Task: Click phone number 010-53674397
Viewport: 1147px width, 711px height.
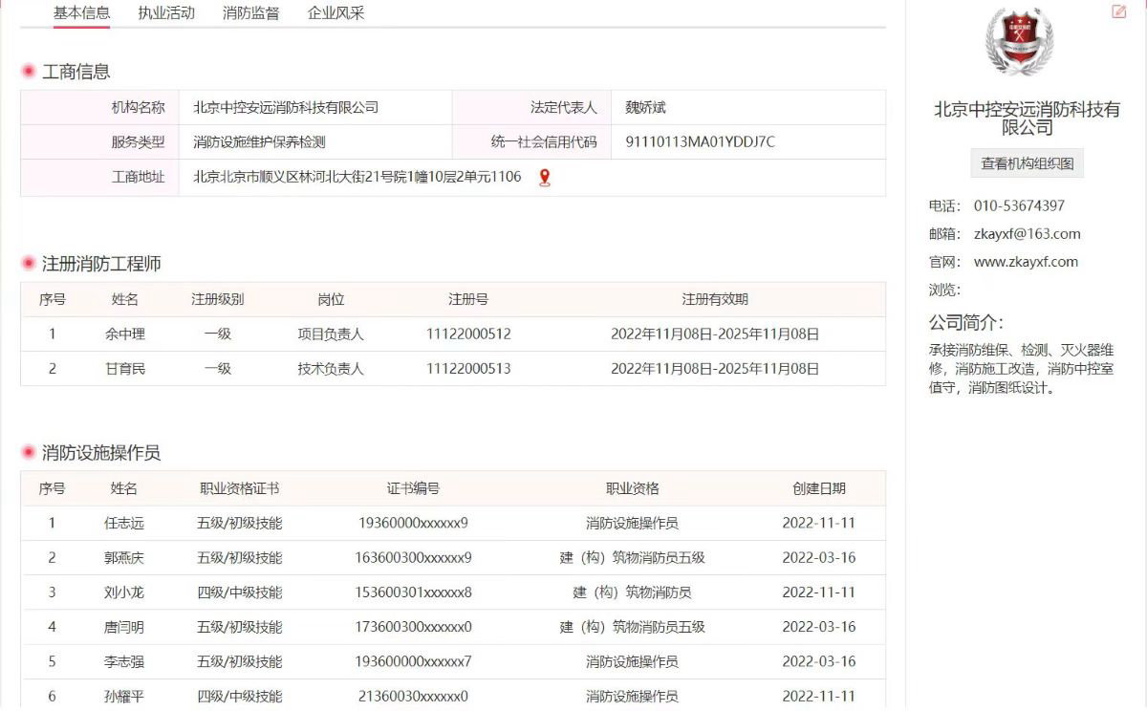Action: click(x=1019, y=206)
